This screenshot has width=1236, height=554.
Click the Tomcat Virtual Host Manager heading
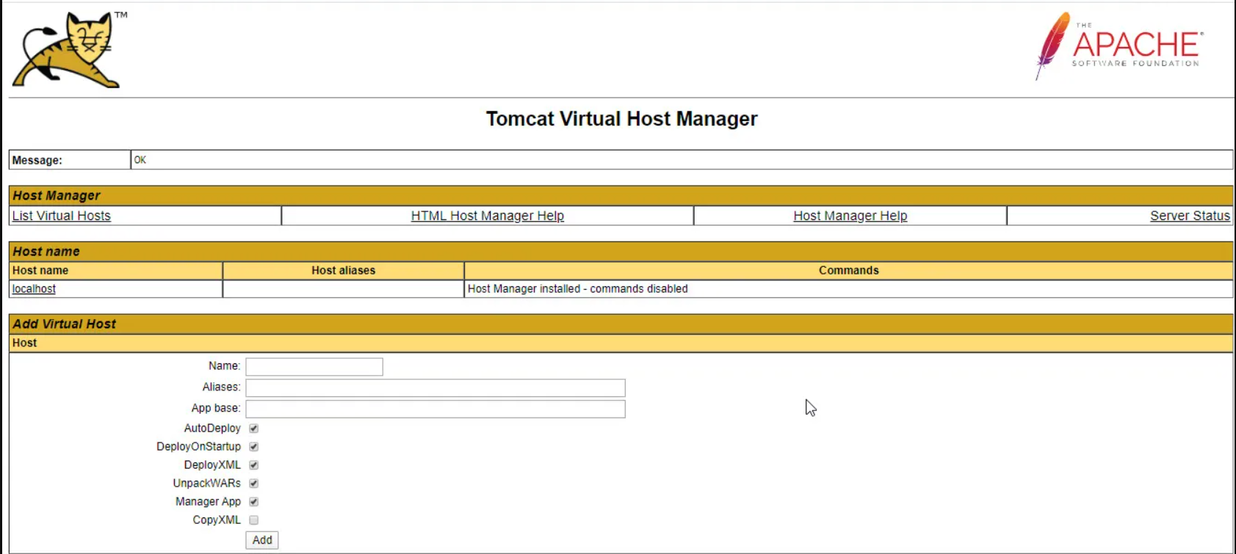(621, 119)
